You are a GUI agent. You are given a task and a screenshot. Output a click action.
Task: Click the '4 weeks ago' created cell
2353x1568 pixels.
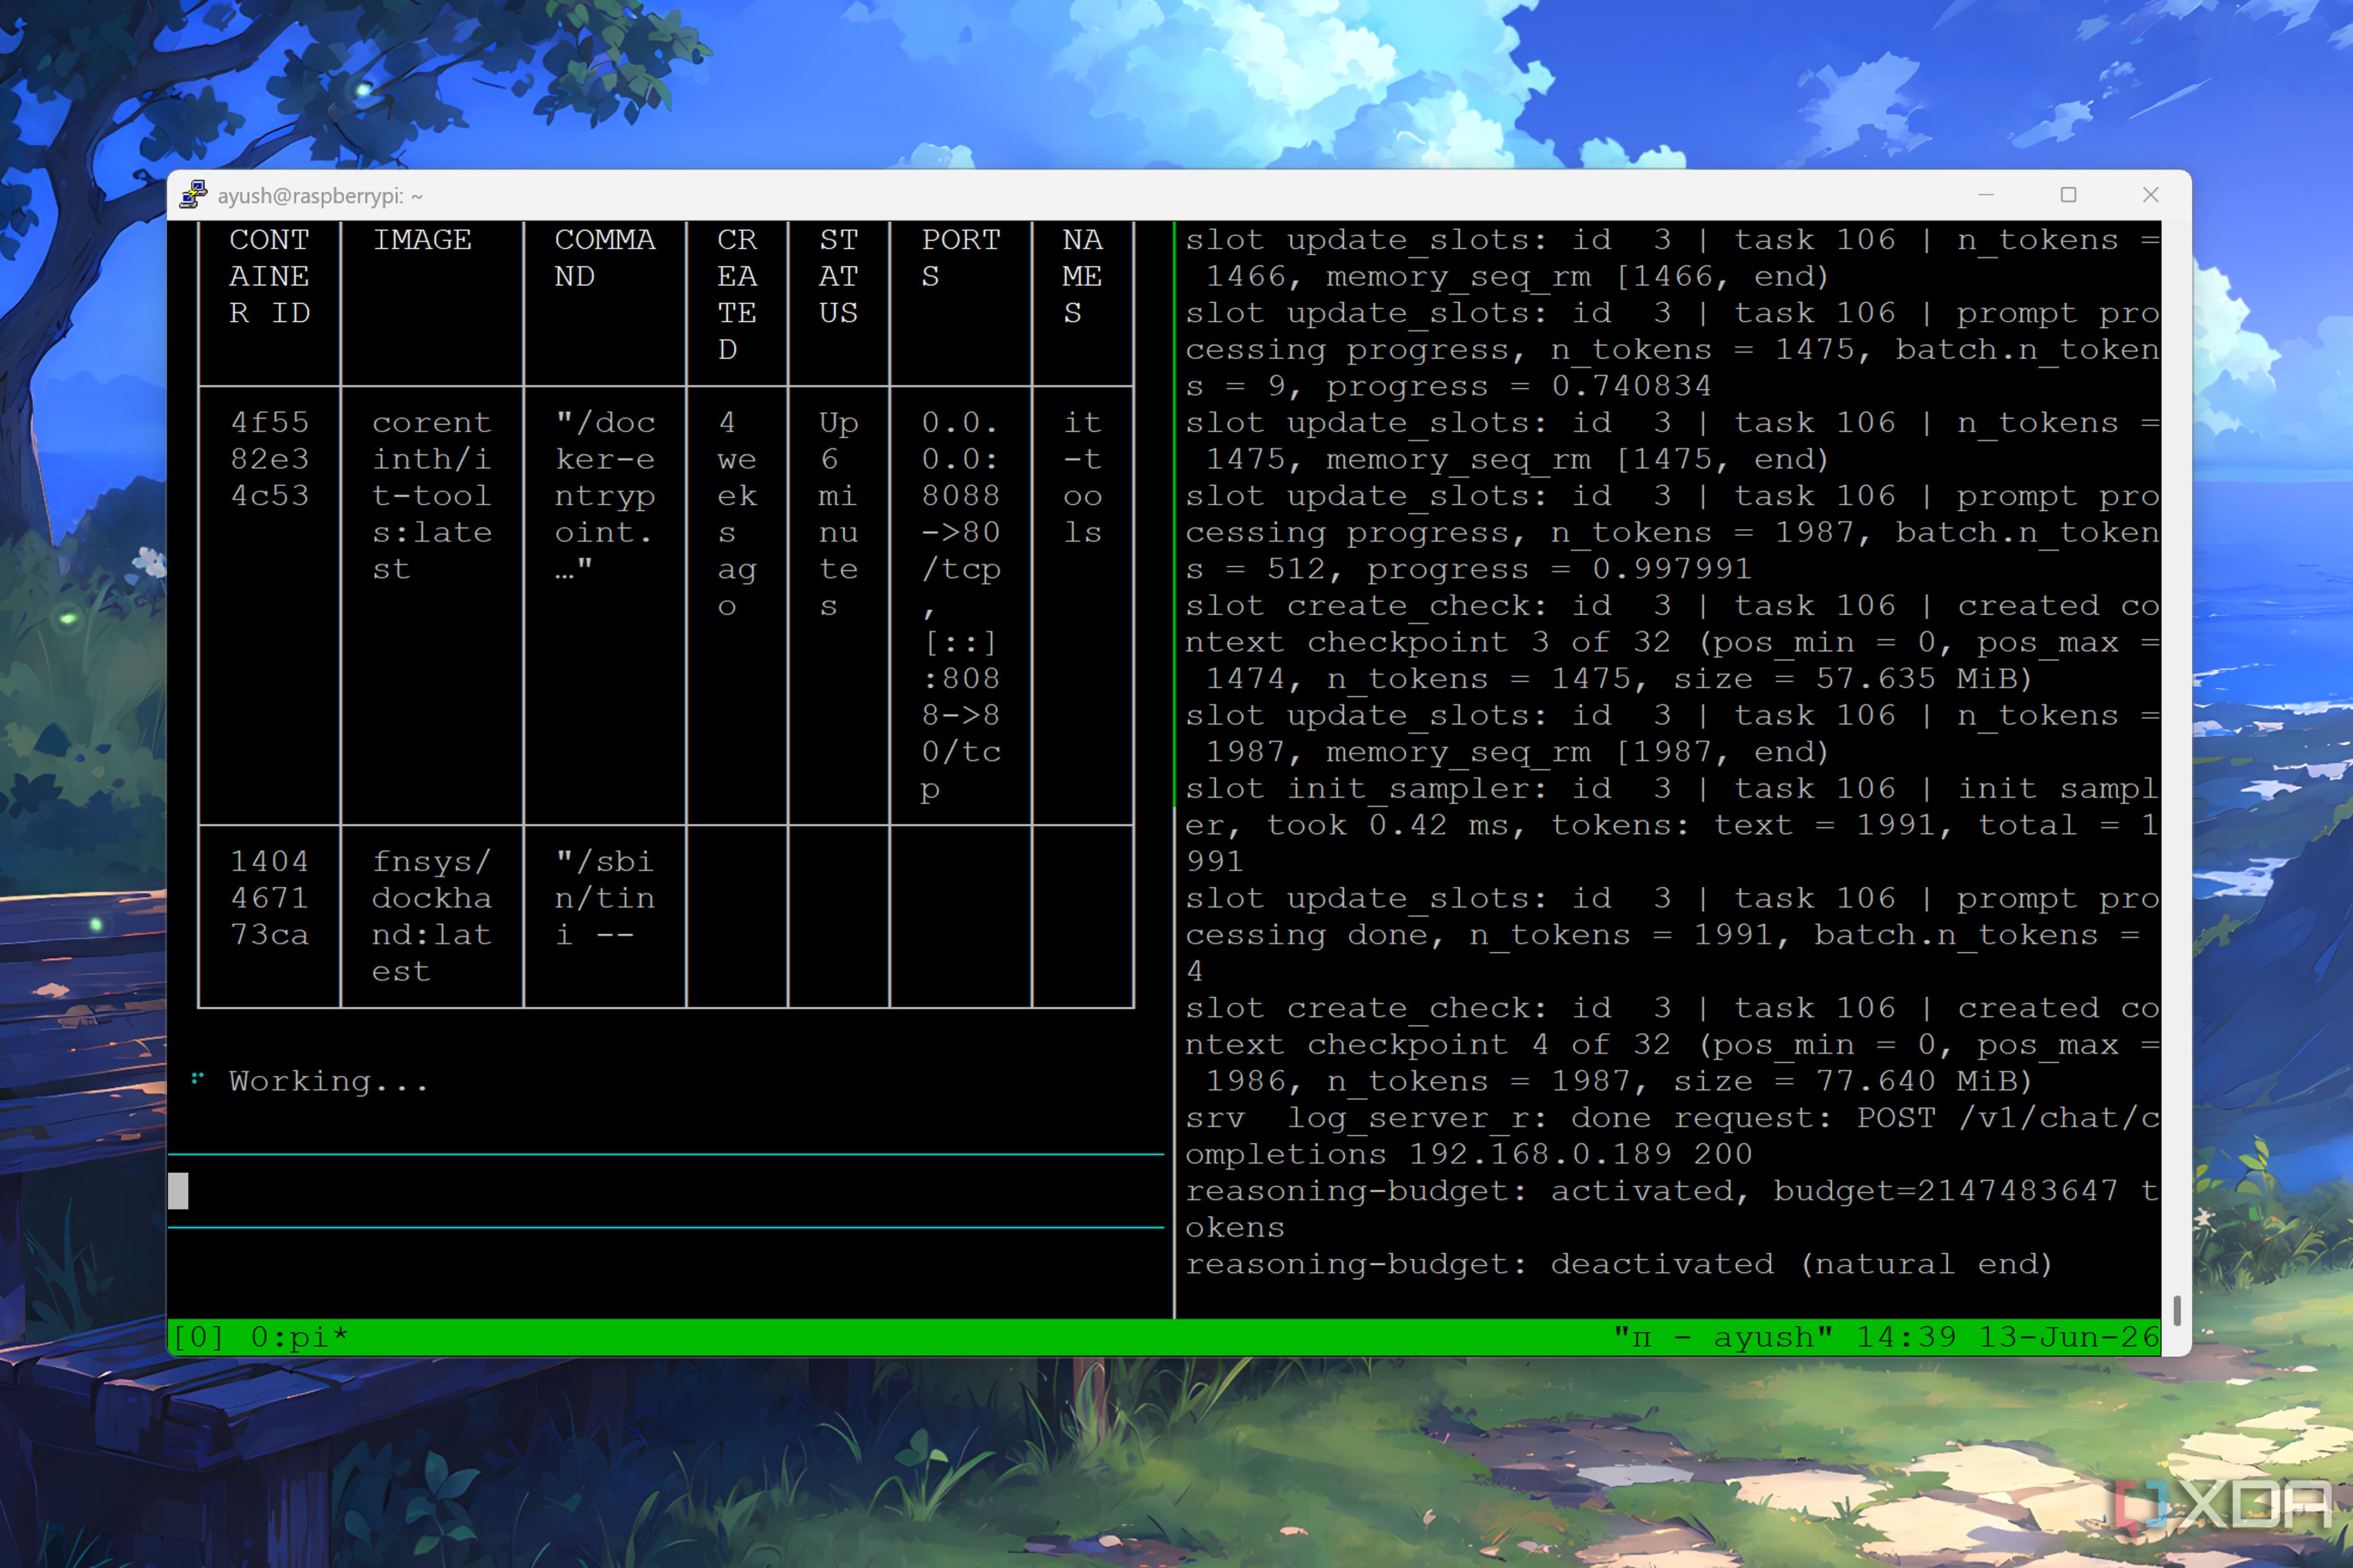[x=737, y=514]
